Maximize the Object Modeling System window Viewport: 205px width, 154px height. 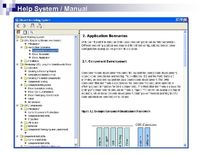click(181, 20)
